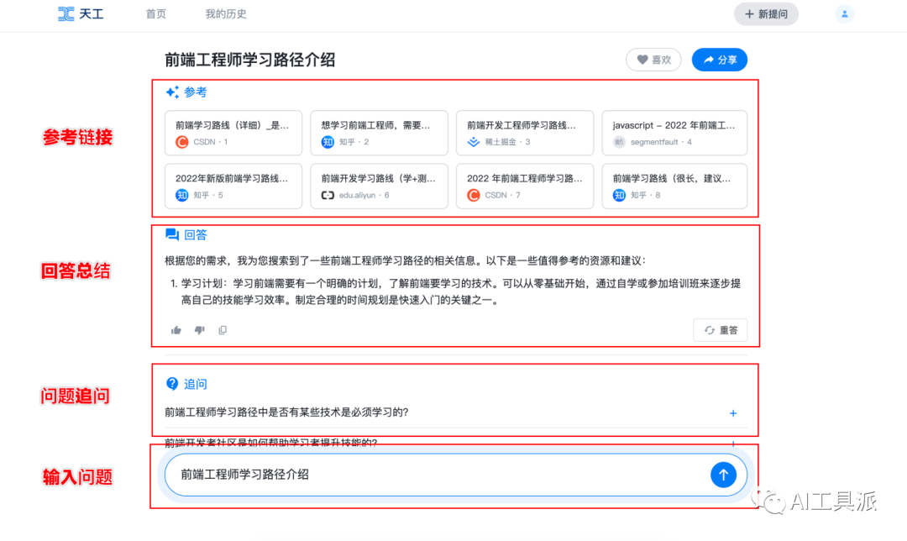907x541 pixels.
Task: Click the 参考 section heading text
Action: pos(196,92)
